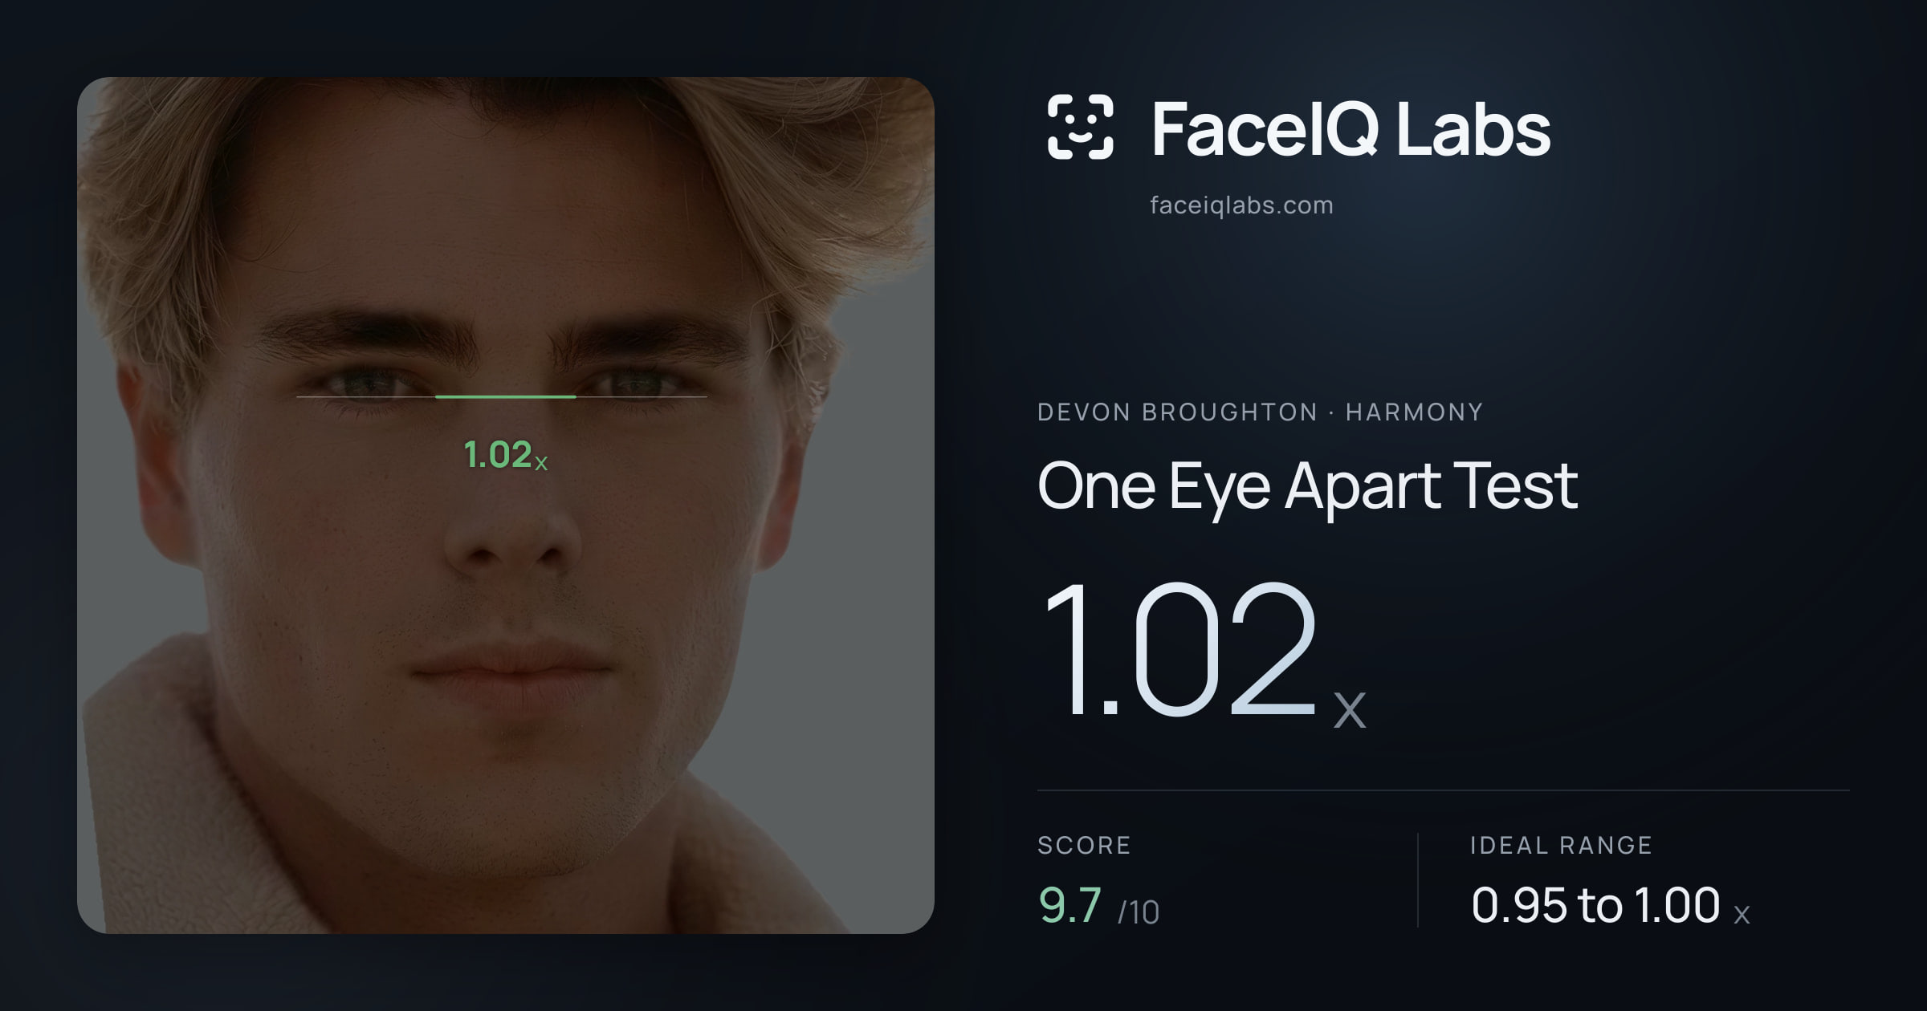Click the FaceIQ Labs brand title
The height and width of the screenshot is (1011, 1927).
[1351, 128]
